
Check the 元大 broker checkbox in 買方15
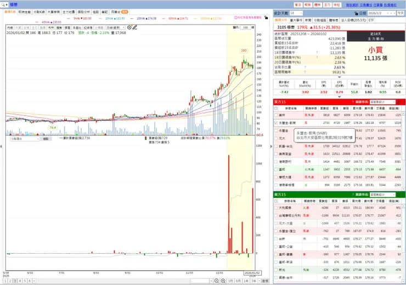click(x=276, y=138)
